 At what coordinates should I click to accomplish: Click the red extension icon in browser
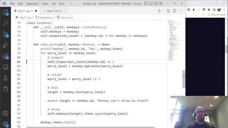188,10
